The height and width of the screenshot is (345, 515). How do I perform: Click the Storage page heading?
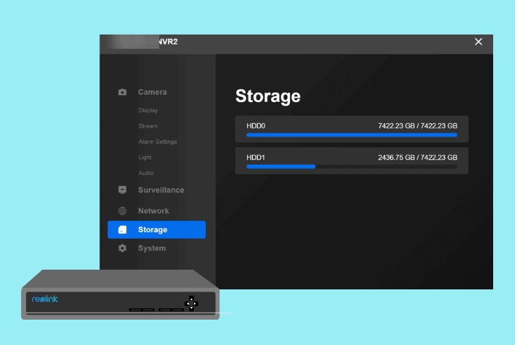click(267, 96)
